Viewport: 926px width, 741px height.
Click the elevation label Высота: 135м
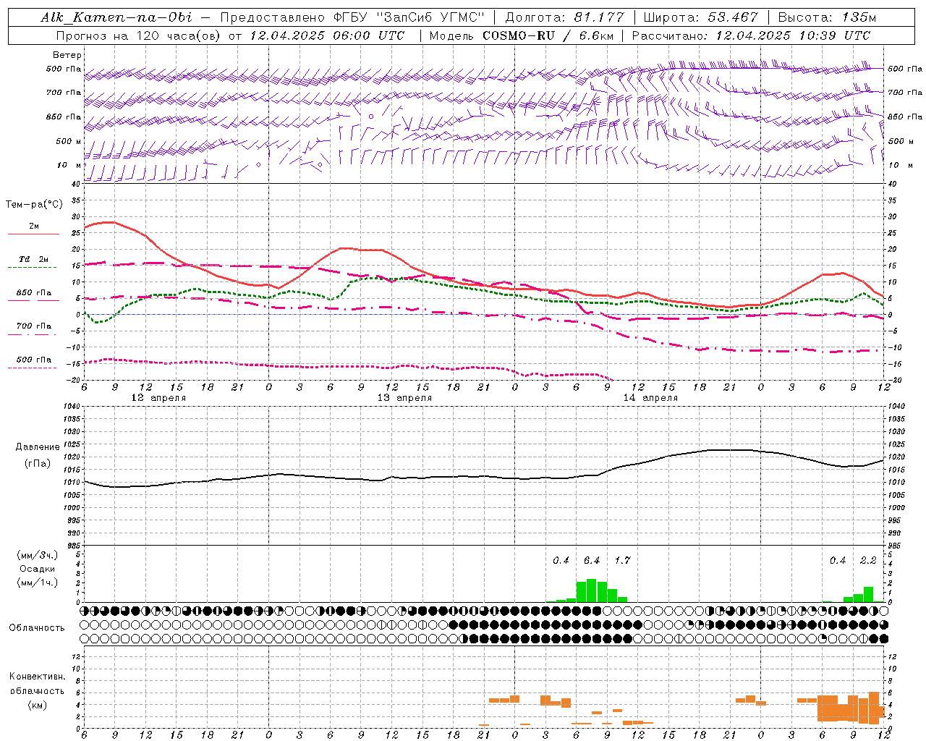pos(827,17)
